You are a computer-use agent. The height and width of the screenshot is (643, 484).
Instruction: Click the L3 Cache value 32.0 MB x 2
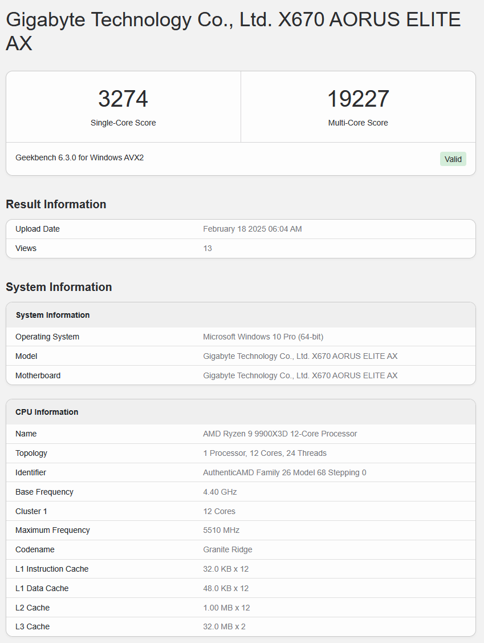(x=224, y=626)
